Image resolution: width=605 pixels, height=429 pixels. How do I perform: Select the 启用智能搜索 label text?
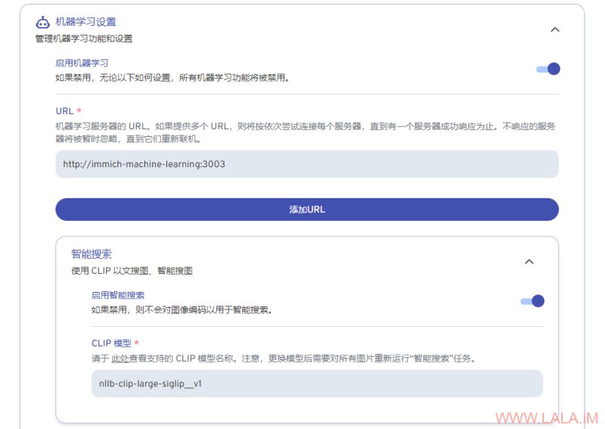pos(118,295)
